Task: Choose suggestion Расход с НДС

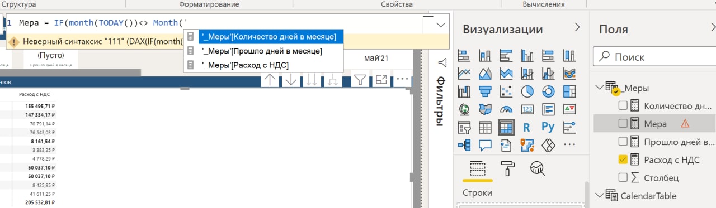Action: tap(263, 65)
